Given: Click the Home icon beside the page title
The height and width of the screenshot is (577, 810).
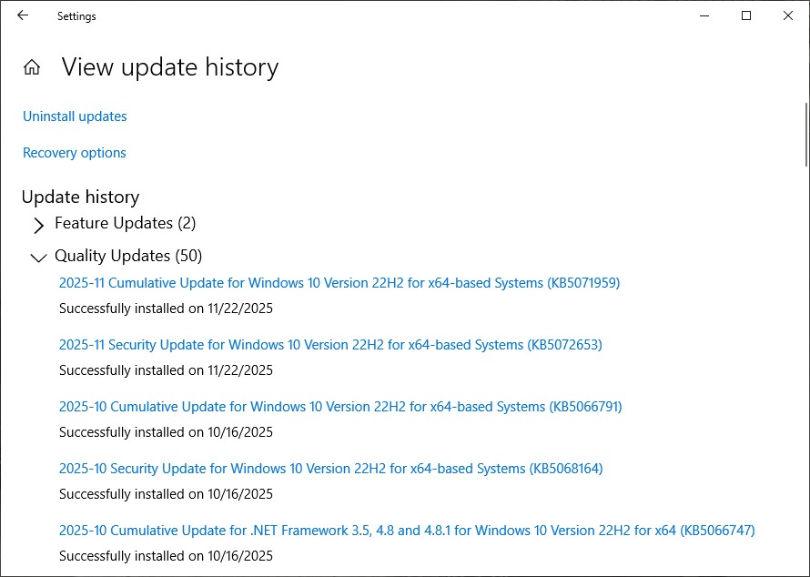Looking at the screenshot, I should [32, 67].
